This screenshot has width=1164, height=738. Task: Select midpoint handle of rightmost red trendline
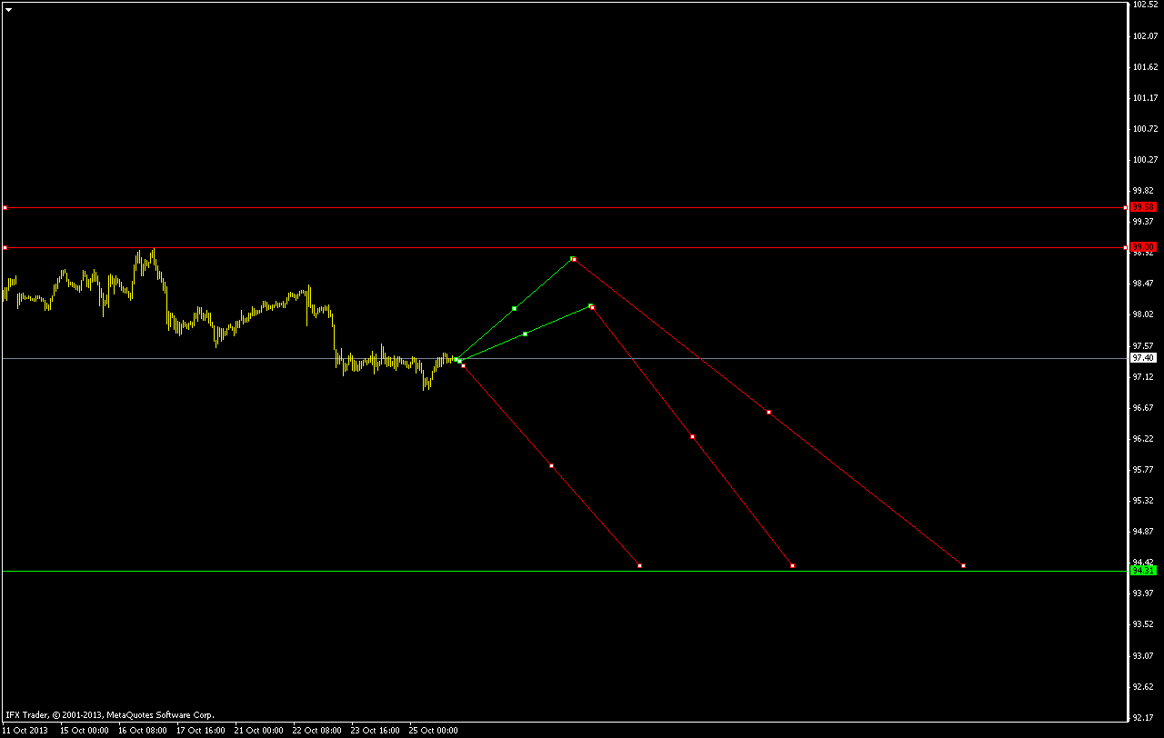pyautogui.click(x=769, y=413)
